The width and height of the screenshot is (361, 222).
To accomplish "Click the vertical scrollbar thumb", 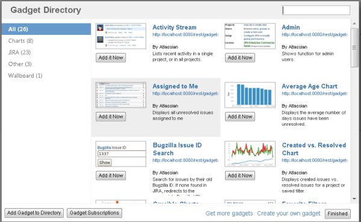I will [354, 48].
